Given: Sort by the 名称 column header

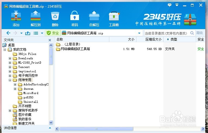Looking at the screenshot, I should [x=82, y=39].
